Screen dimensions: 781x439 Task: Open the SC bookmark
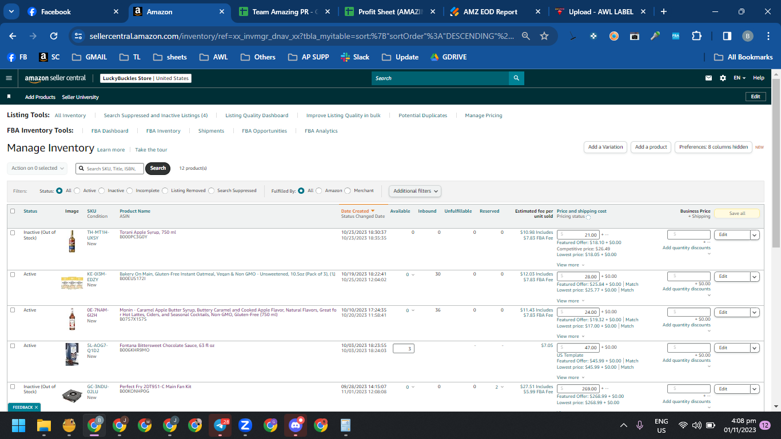click(x=49, y=57)
